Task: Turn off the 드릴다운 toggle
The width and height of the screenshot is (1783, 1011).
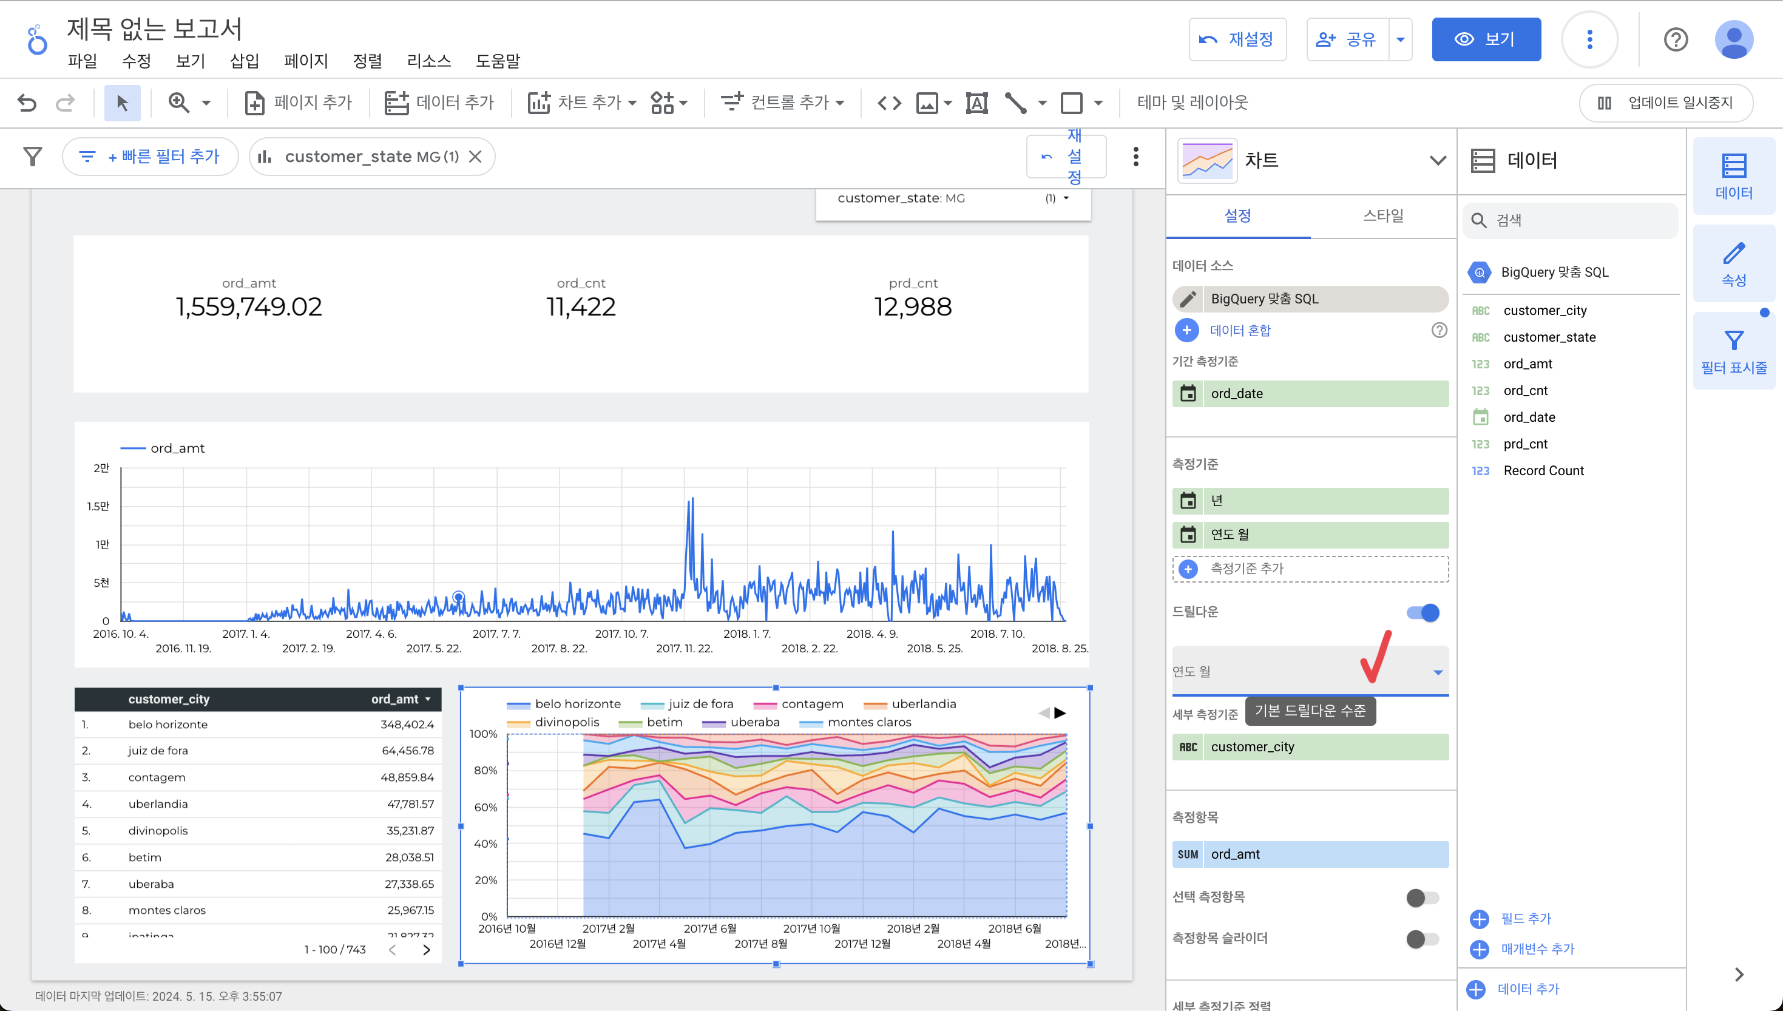Action: point(1423,612)
